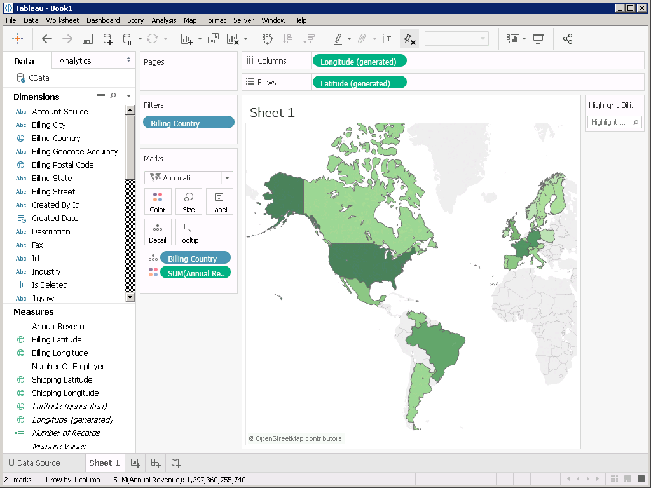The width and height of the screenshot is (651, 488).
Task: Open the Color button on Marks card
Action: 158,202
